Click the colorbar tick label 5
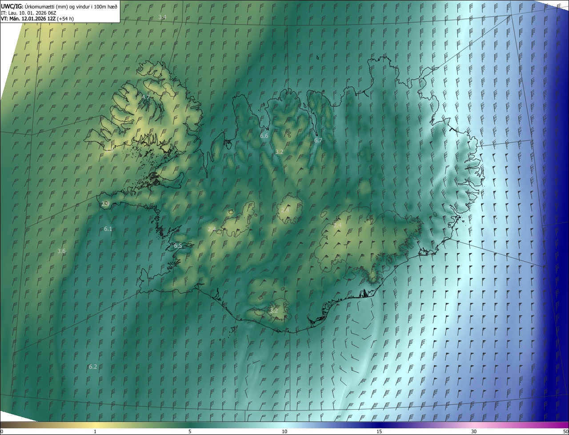The width and height of the screenshot is (569, 435). tap(190, 431)
